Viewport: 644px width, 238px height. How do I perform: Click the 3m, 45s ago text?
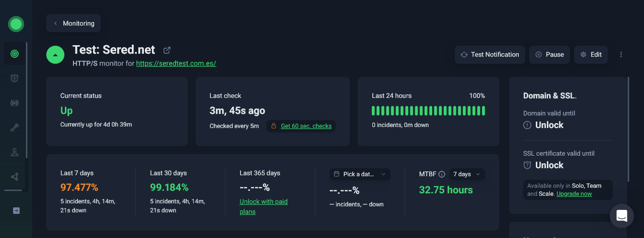(237, 110)
